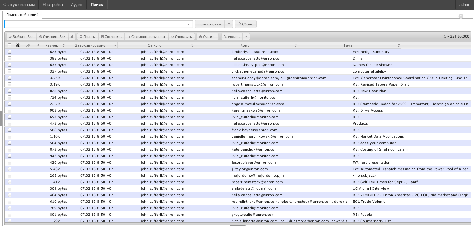Select the Поиск сообщений tab
This screenshot has width=474, height=226.
tap(22, 15)
